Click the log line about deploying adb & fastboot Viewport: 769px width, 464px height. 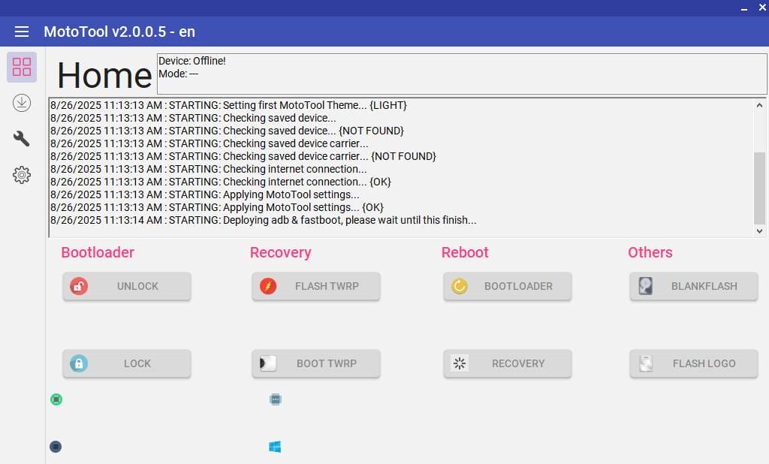[x=264, y=220]
